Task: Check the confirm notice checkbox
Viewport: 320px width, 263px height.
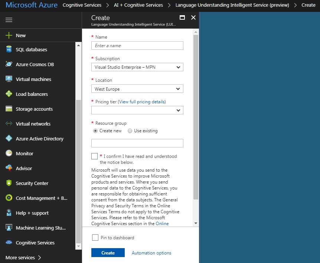Action: 95,156
